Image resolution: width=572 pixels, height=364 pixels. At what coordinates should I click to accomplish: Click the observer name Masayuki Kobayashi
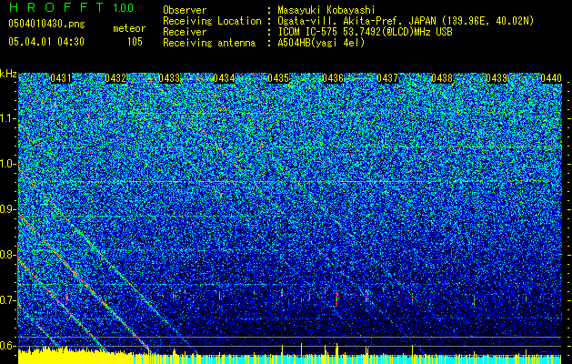click(326, 10)
